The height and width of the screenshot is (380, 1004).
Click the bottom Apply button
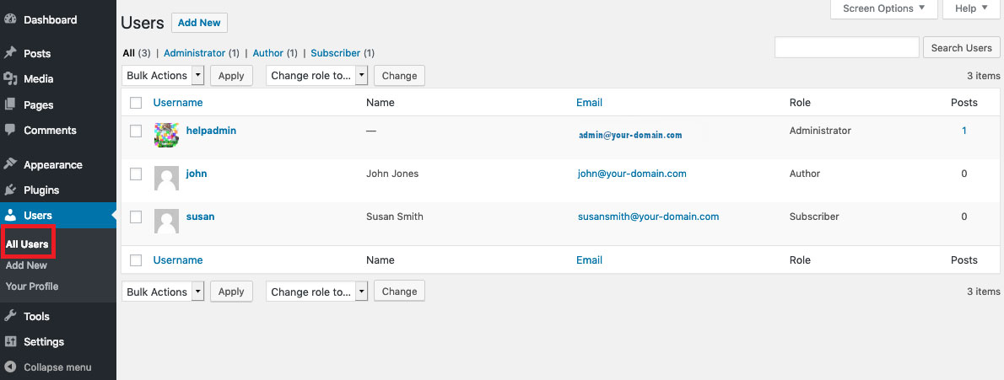231,292
